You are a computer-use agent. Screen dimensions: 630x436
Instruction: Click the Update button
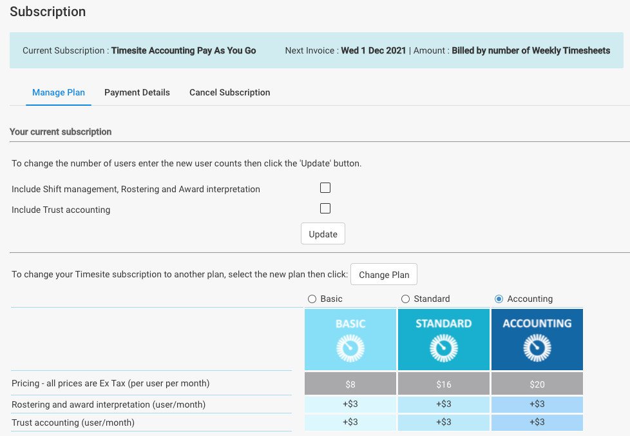tap(323, 233)
